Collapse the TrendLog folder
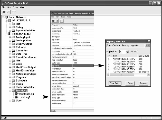 tap(10, 91)
